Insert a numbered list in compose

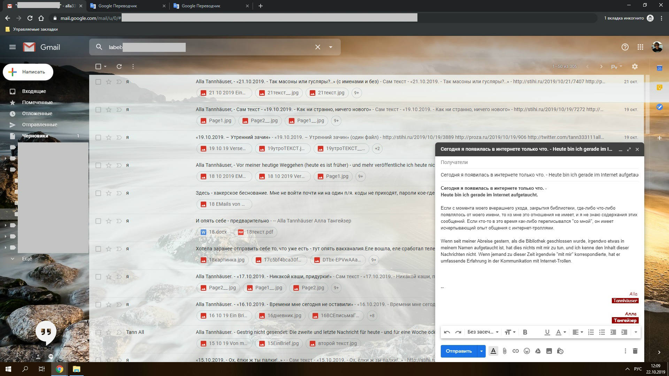tap(591, 332)
